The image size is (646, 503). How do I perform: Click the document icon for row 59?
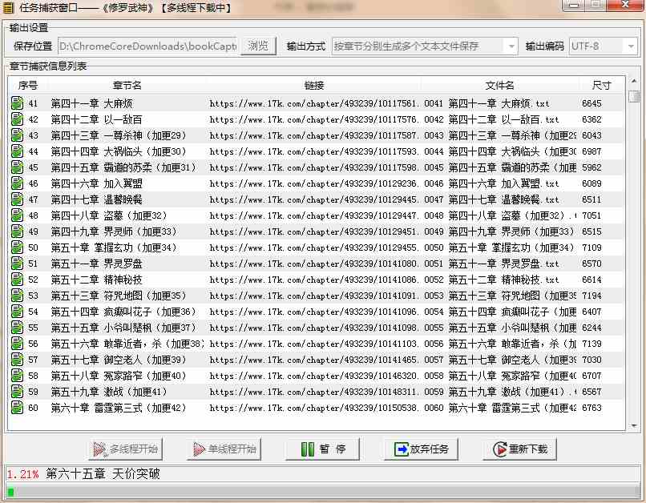coord(17,392)
